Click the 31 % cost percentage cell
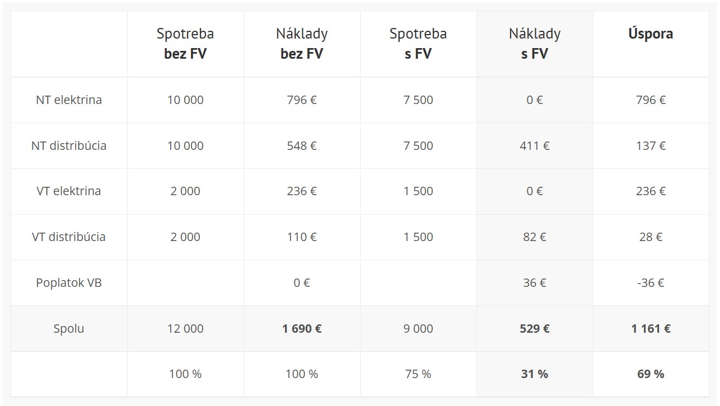This screenshot has height=406, width=720. [535, 374]
